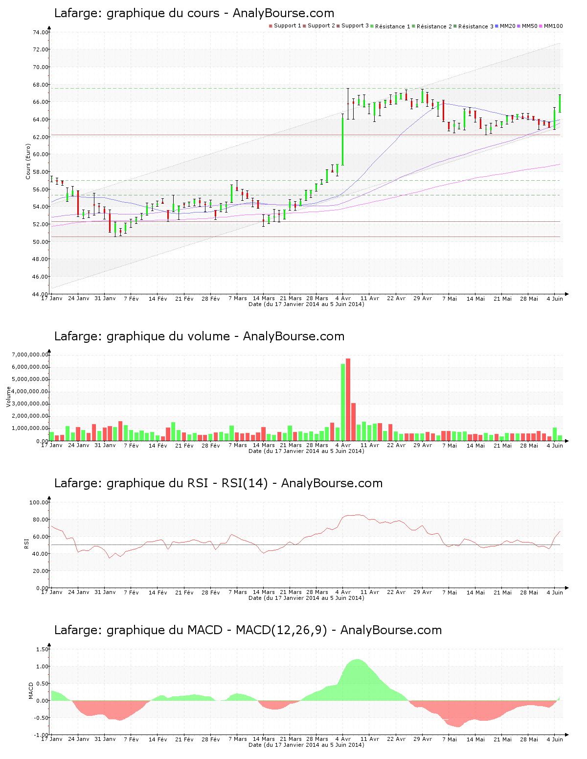The image size is (587, 759).
Task: Click the date range caption below MACD chart
Action: 306,745
